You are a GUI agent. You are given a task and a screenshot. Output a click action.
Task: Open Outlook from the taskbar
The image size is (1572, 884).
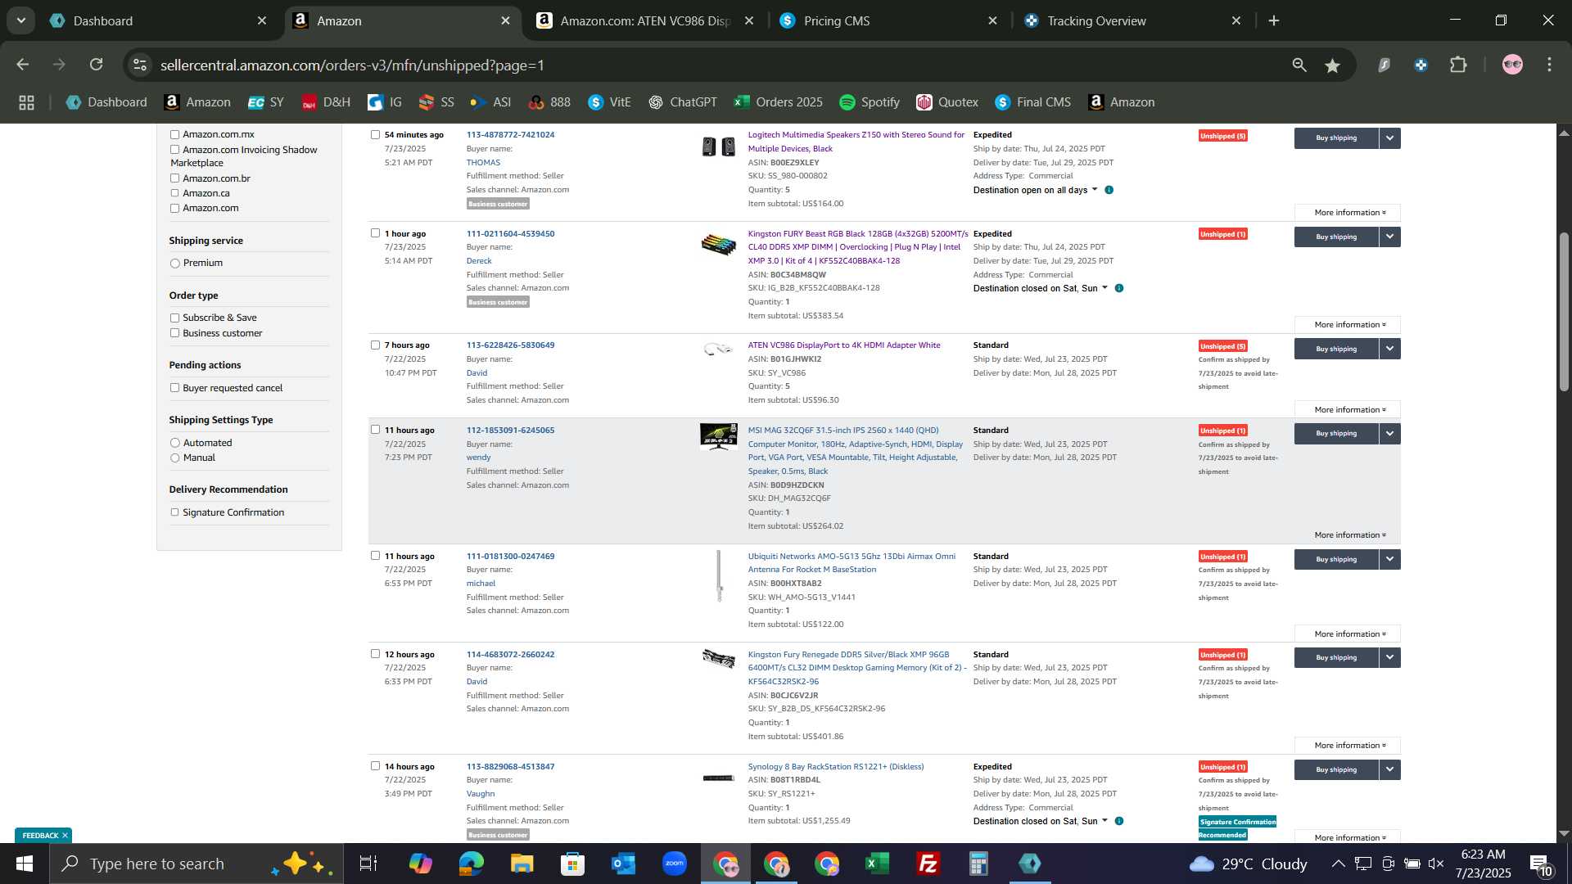tap(623, 864)
